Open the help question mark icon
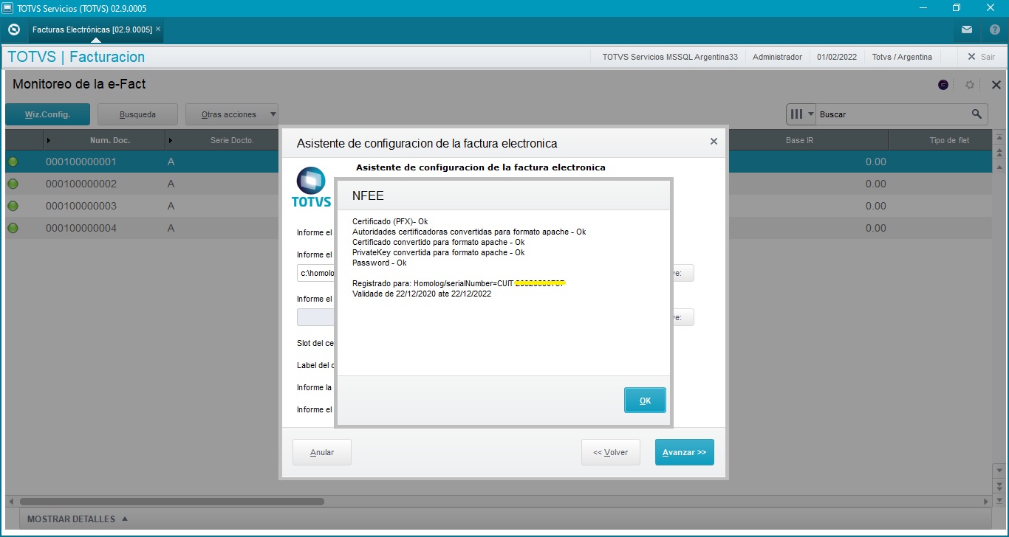This screenshot has height=537, width=1009. tap(994, 30)
